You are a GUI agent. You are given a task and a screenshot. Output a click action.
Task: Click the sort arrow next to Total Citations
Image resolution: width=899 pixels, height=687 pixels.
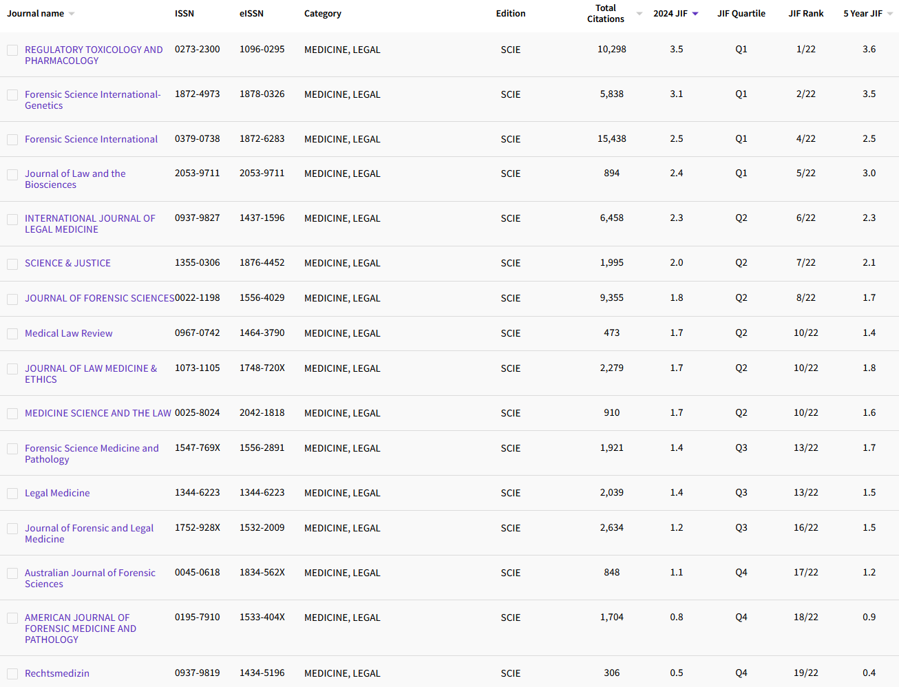click(639, 14)
